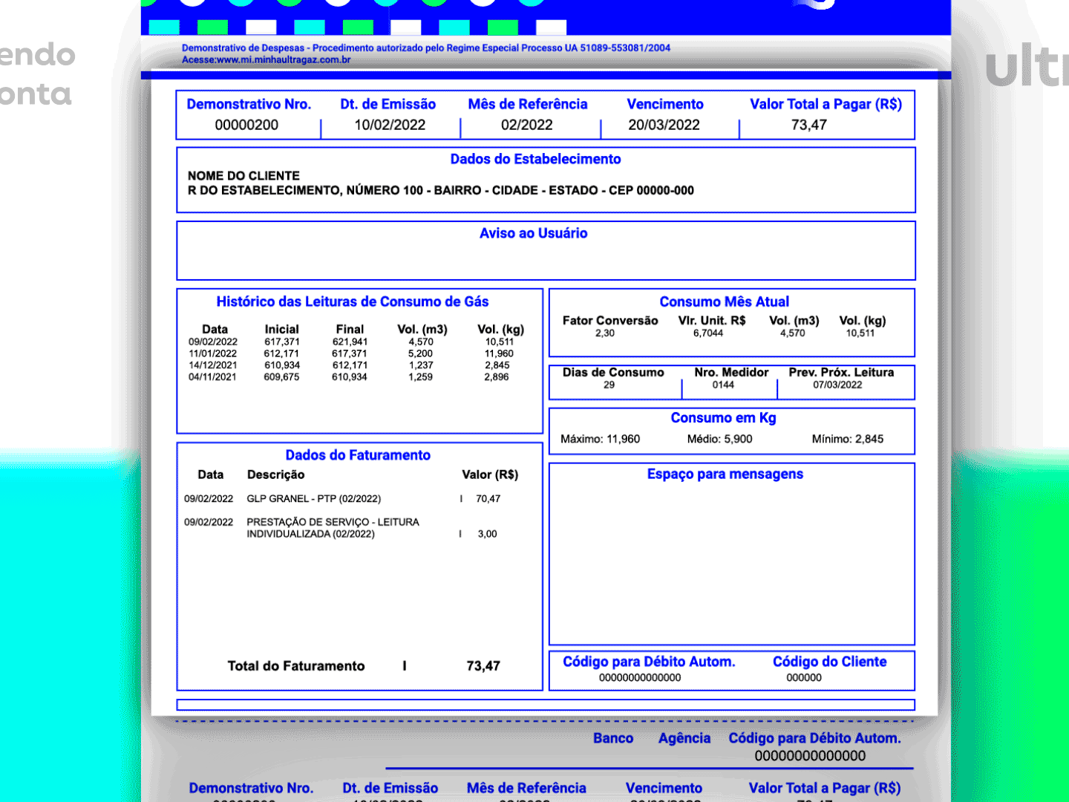Click the PRESTAÇÃO DE SERVIÇO billing description

[333, 528]
